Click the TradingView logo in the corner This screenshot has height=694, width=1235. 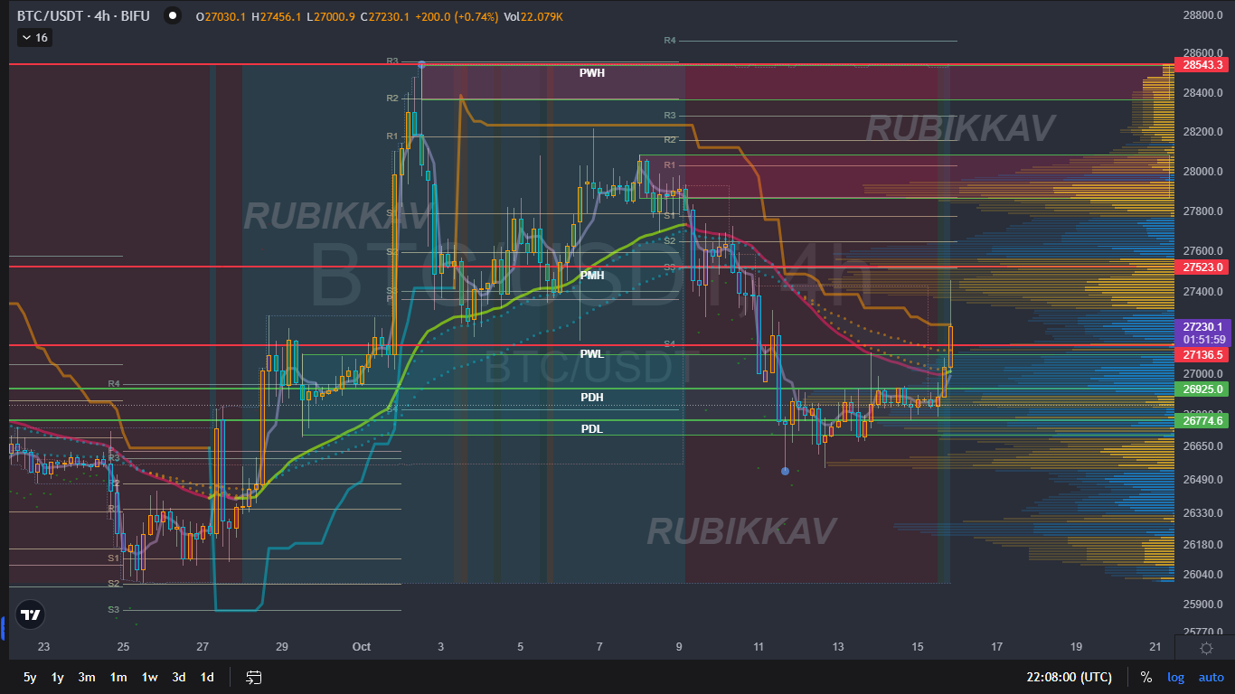(30, 615)
